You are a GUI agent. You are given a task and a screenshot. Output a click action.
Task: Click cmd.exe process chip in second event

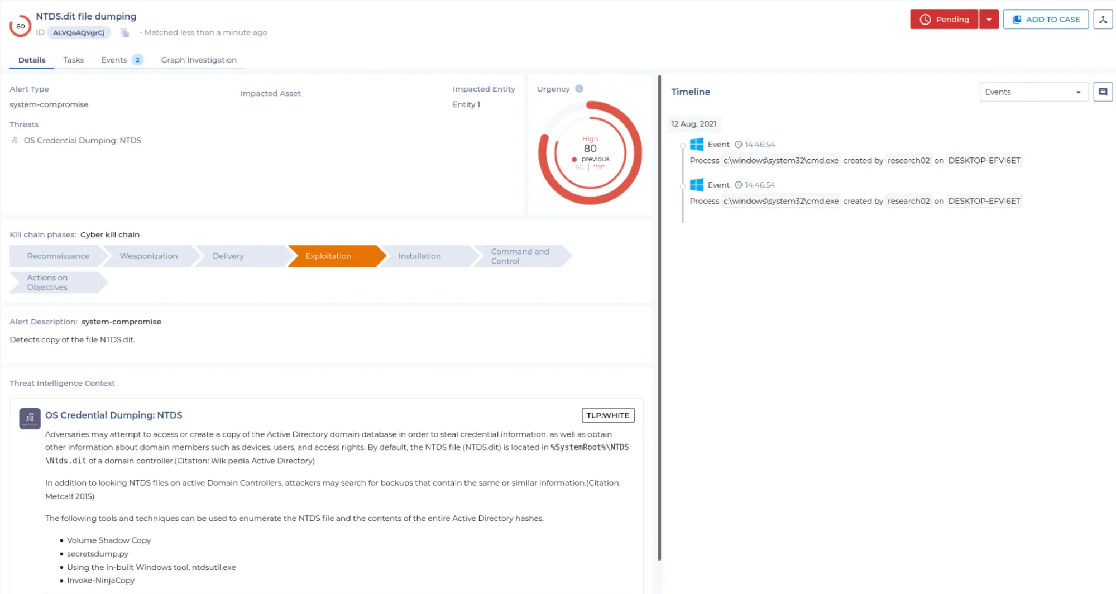click(781, 201)
